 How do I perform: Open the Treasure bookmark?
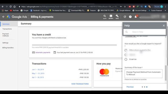(91, 10)
